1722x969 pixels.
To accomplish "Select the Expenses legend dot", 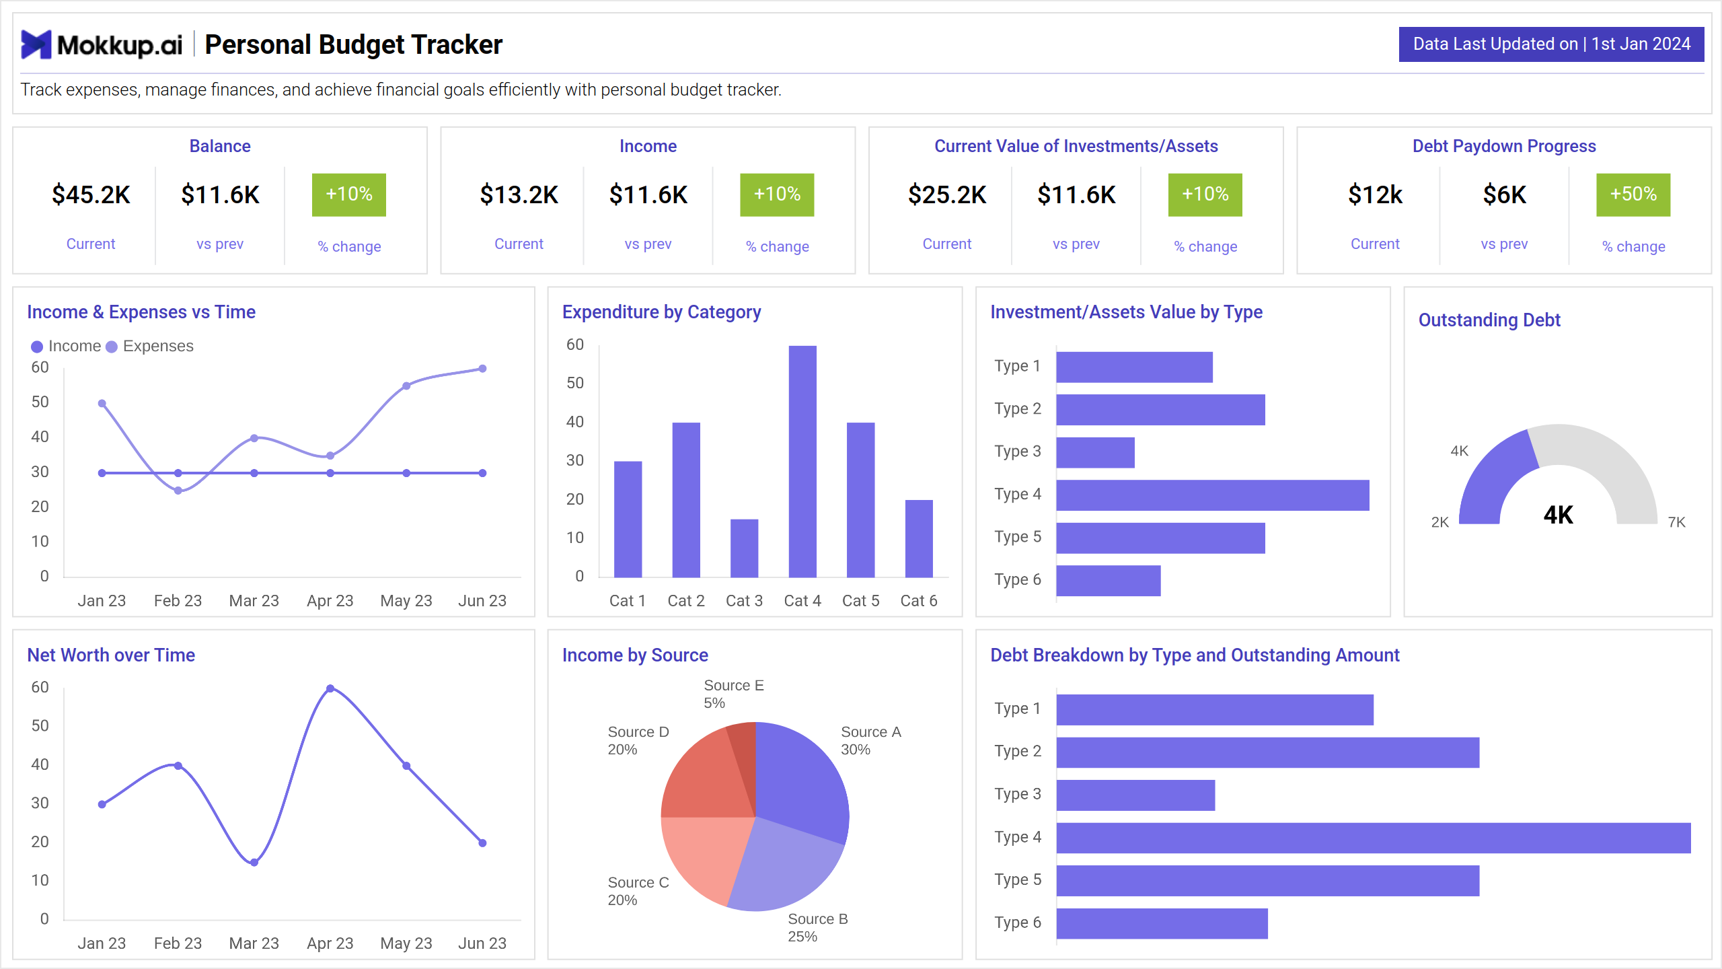I will click(112, 347).
